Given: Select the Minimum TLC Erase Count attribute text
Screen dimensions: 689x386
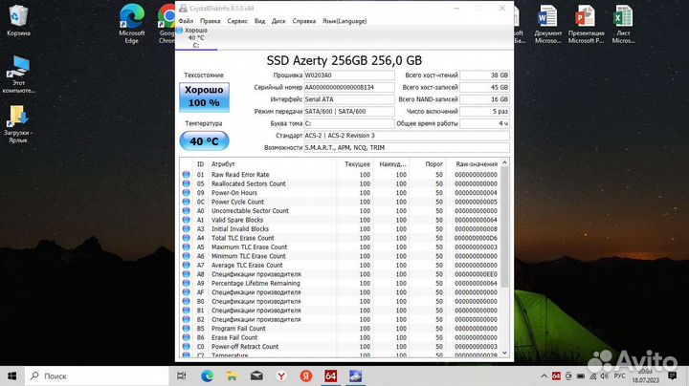Looking at the screenshot, I should [248, 256].
